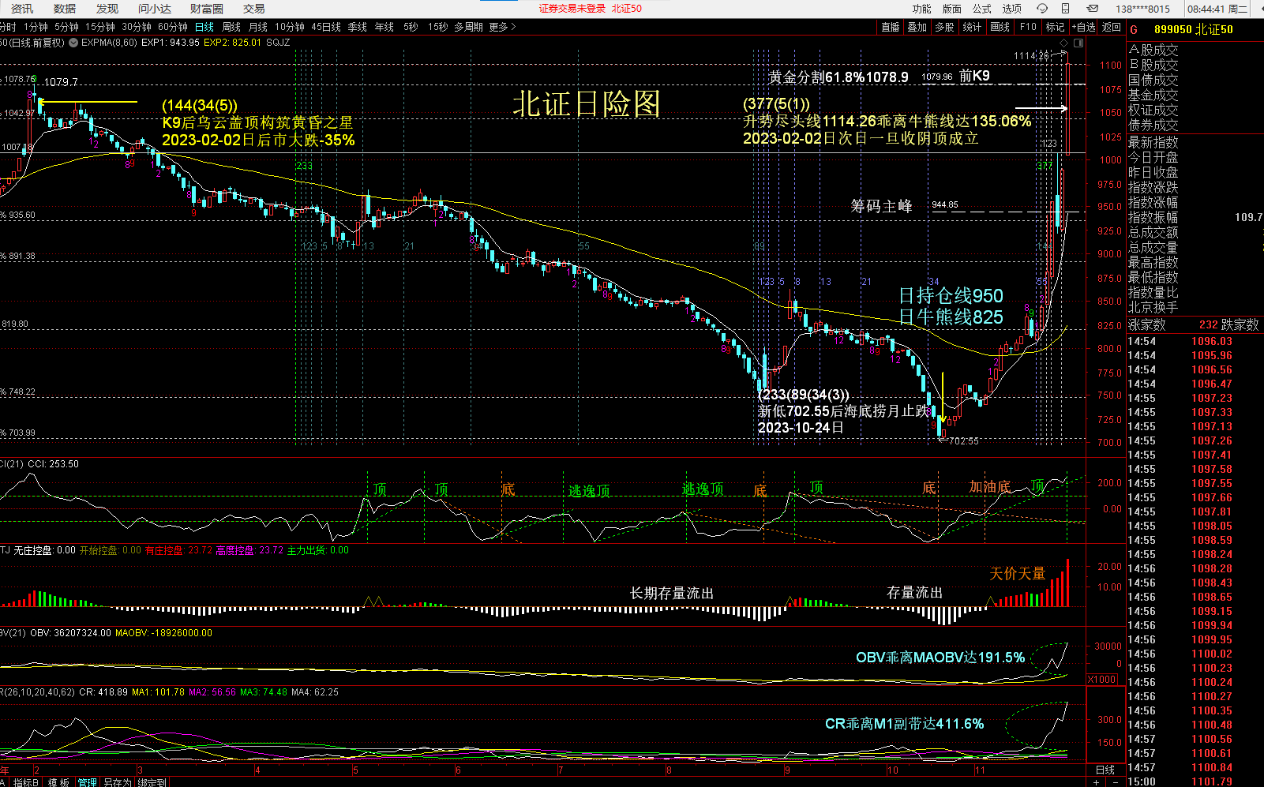Viewport: 1264px width, 787px height.
Task: Click the 管理 button at bottom
Action: [87, 782]
